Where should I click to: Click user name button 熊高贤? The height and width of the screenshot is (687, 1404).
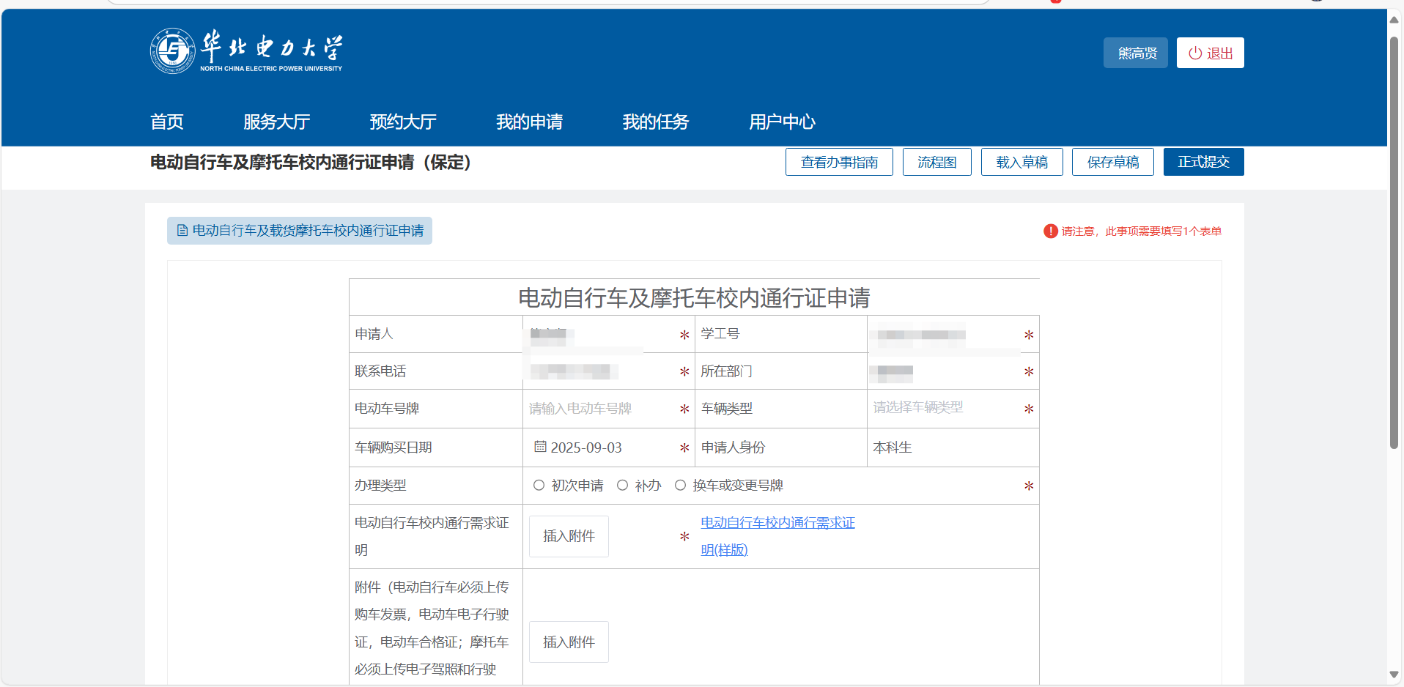pyautogui.click(x=1136, y=53)
